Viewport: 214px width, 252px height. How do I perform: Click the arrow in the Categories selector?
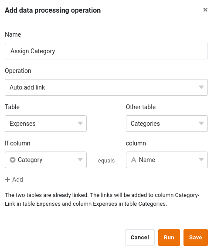[201, 124]
